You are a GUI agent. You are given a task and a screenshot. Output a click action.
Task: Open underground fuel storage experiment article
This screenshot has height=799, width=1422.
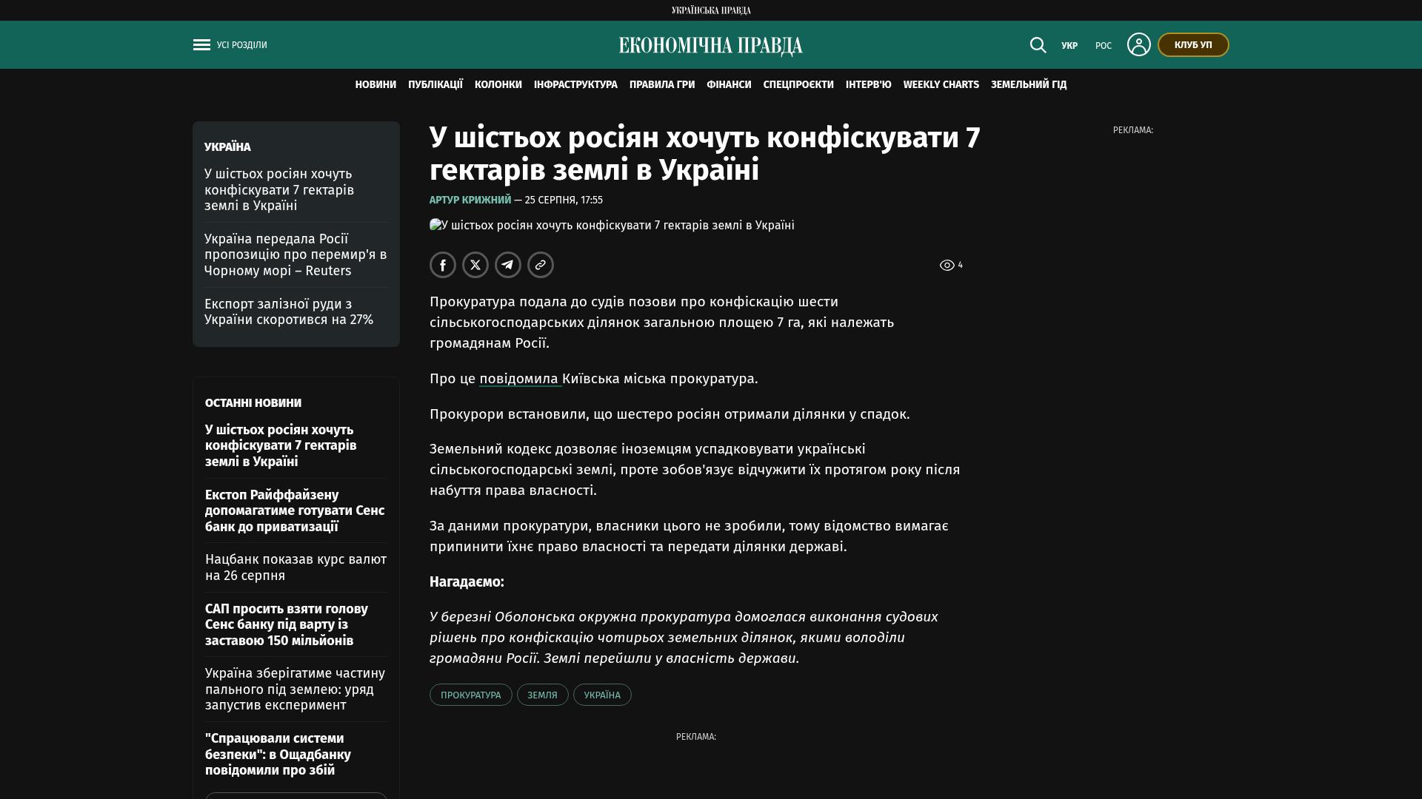pos(295,689)
